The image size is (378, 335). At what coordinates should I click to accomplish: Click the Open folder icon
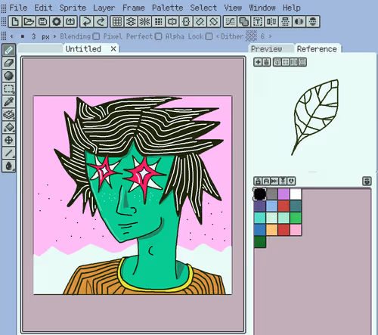pyautogui.click(x=29, y=22)
